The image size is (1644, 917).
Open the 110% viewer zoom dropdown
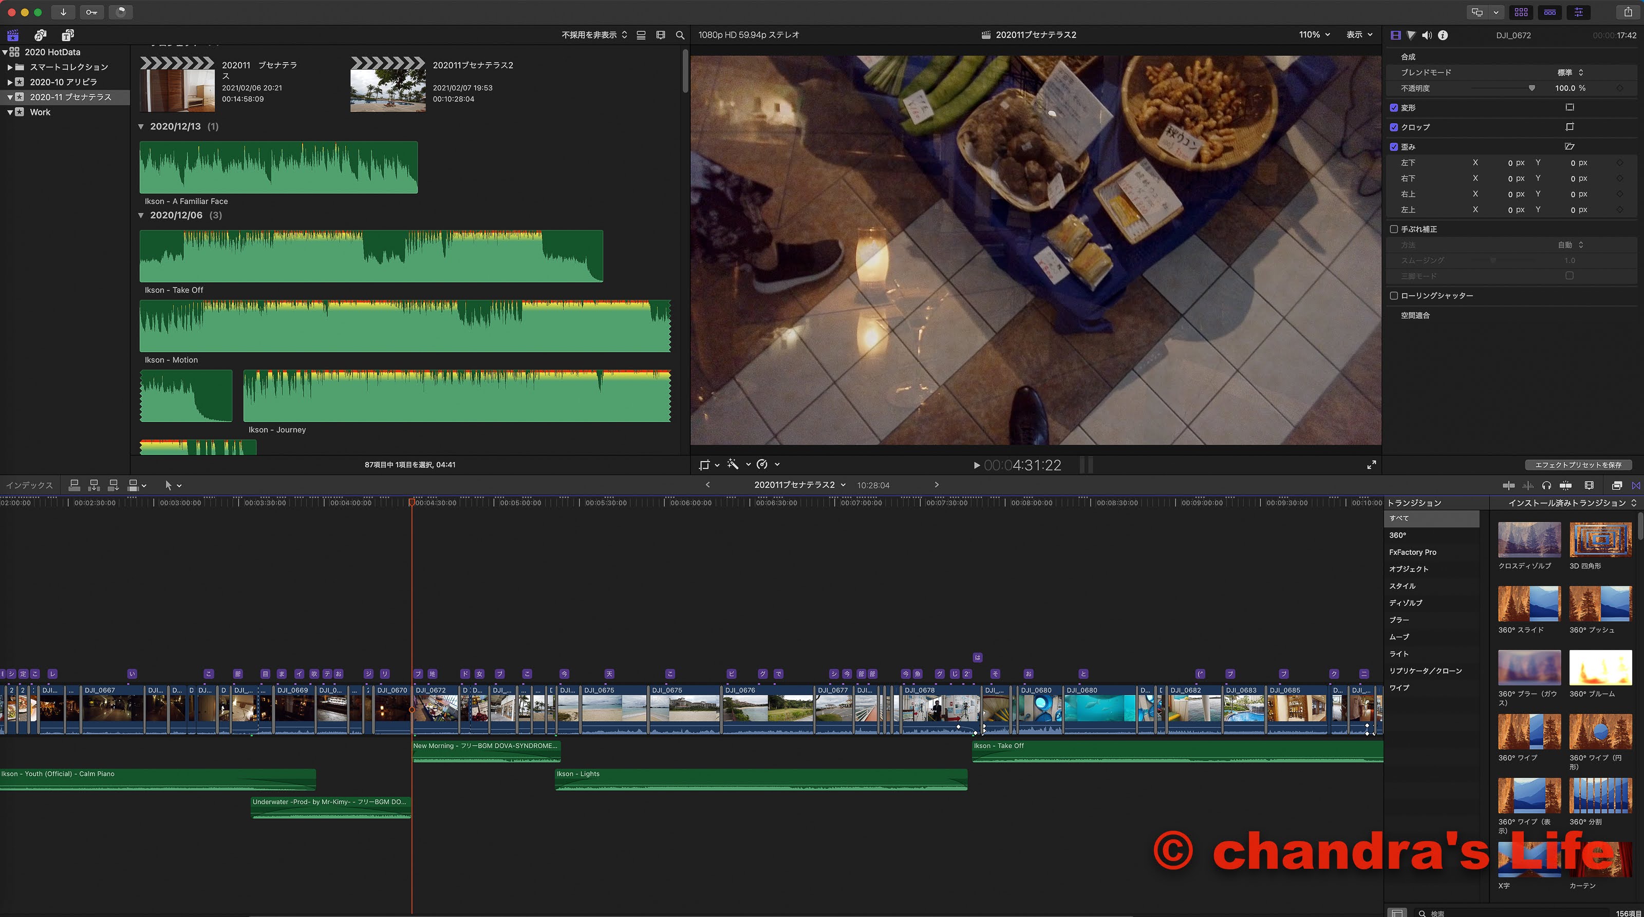click(1314, 34)
